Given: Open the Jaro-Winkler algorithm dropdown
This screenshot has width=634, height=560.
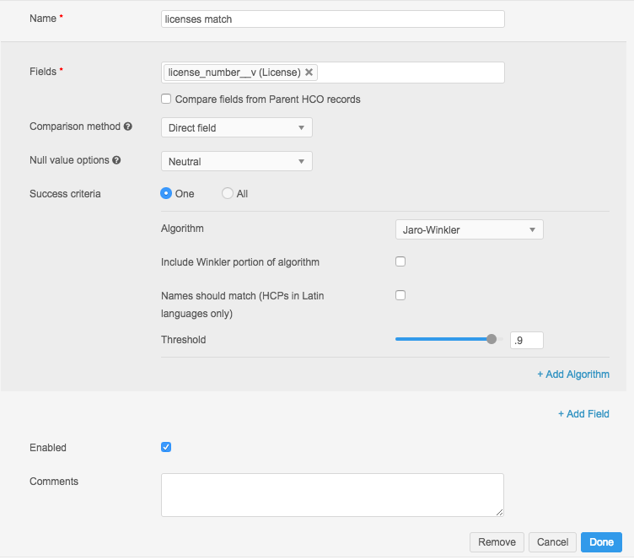Looking at the screenshot, I should click(x=469, y=229).
